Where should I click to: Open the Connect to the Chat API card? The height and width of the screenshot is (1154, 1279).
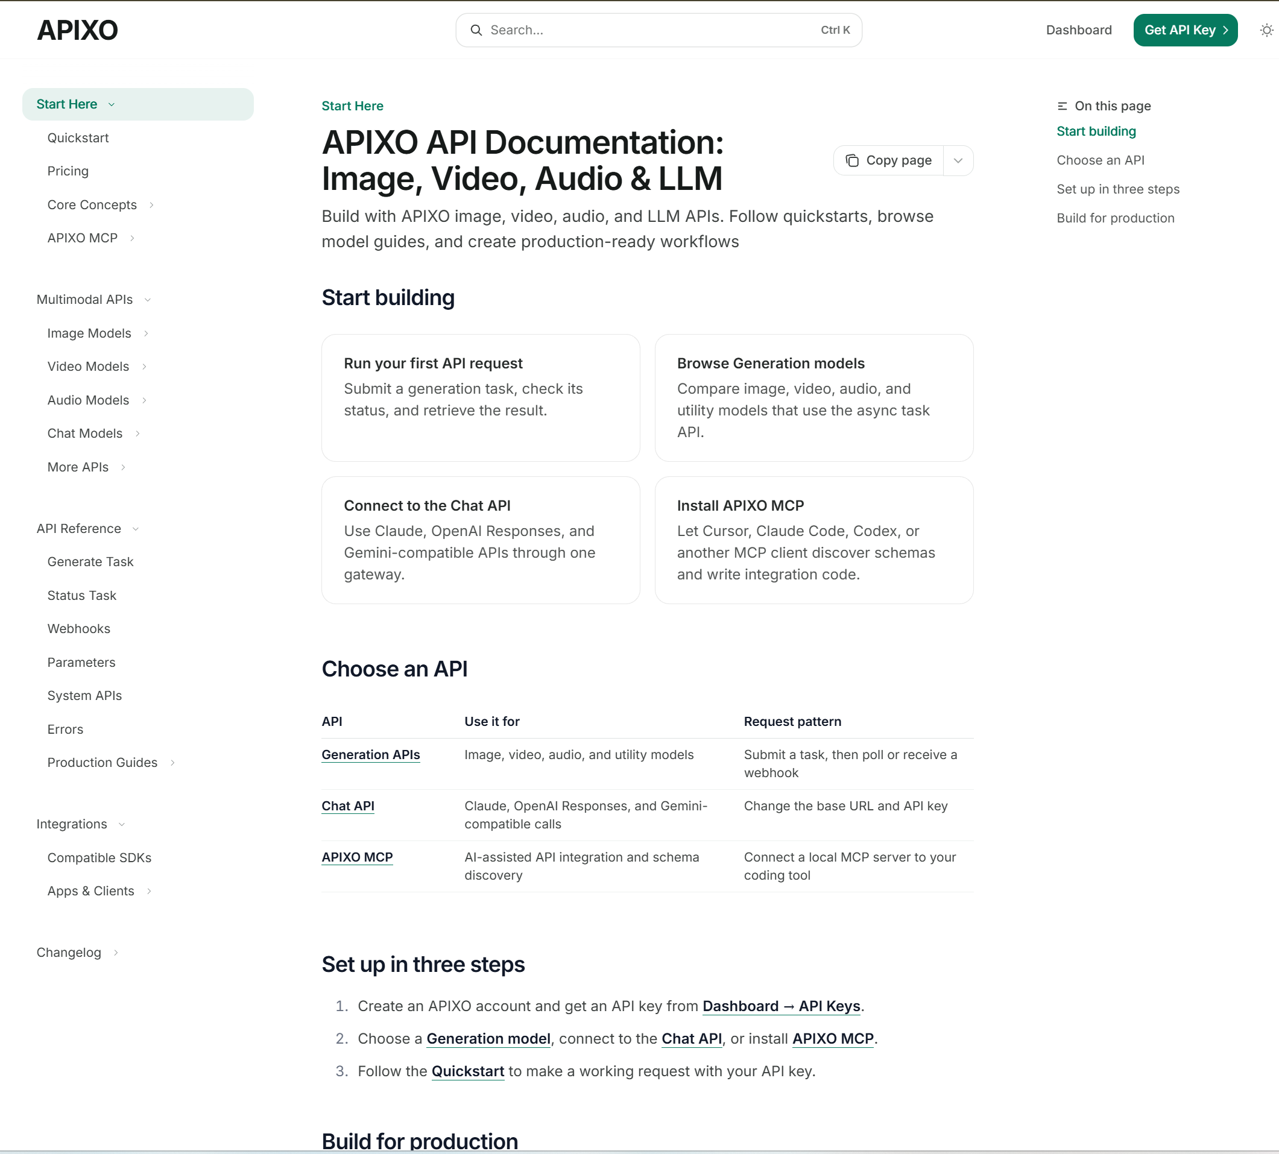481,540
